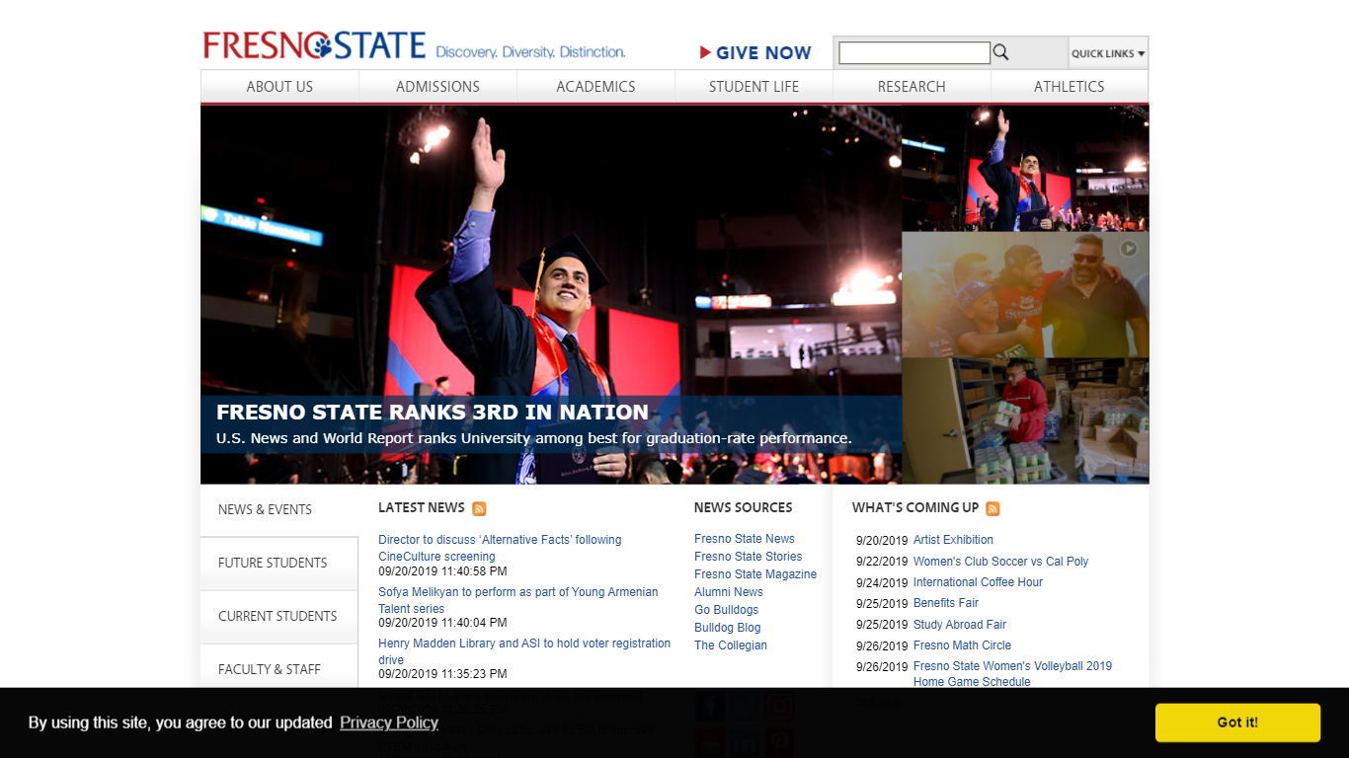Click the What's Coming Up heading
Screen dimensions: 1349x758
point(915,507)
